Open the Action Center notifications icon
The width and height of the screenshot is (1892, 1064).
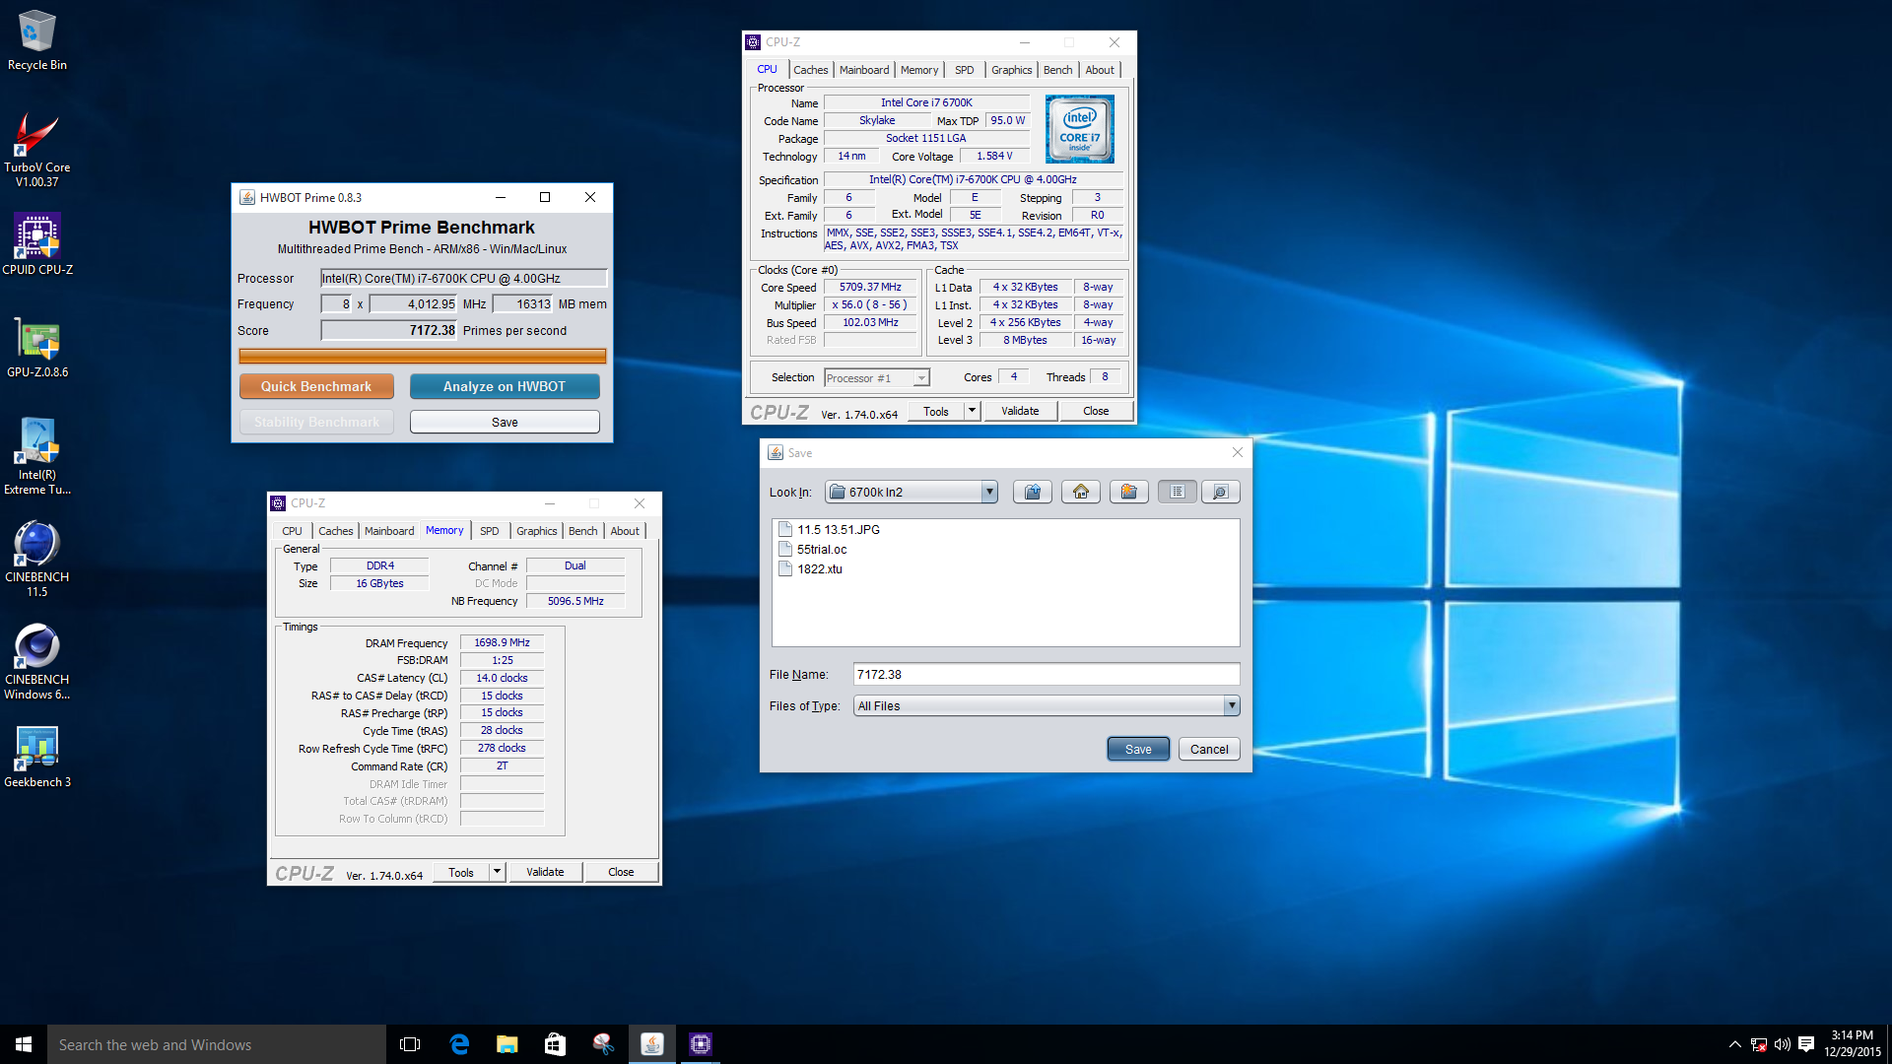(1806, 1044)
